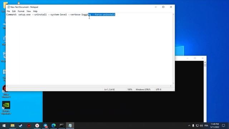Click Notepad's vertical scrollbar up arrow
This screenshot has height=129, width=229.
pos(173,14)
